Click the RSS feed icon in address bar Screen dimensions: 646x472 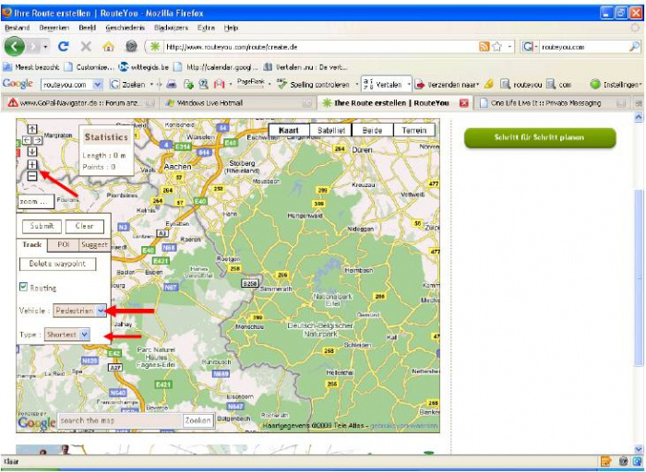tap(484, 46)
